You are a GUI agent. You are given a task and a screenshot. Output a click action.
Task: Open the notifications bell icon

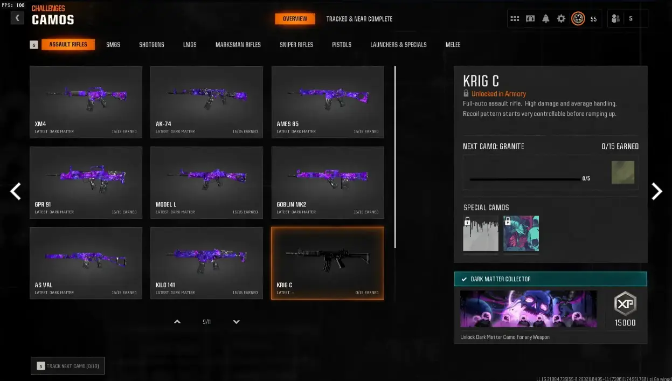point(546,19)
